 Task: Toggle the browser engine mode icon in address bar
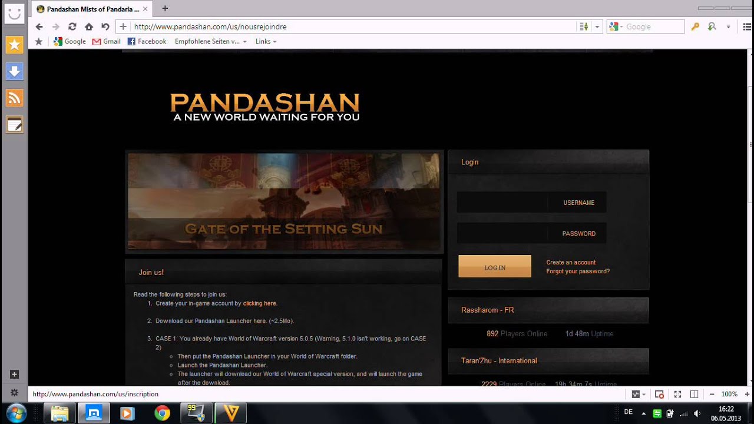click(x=584, y=26)
